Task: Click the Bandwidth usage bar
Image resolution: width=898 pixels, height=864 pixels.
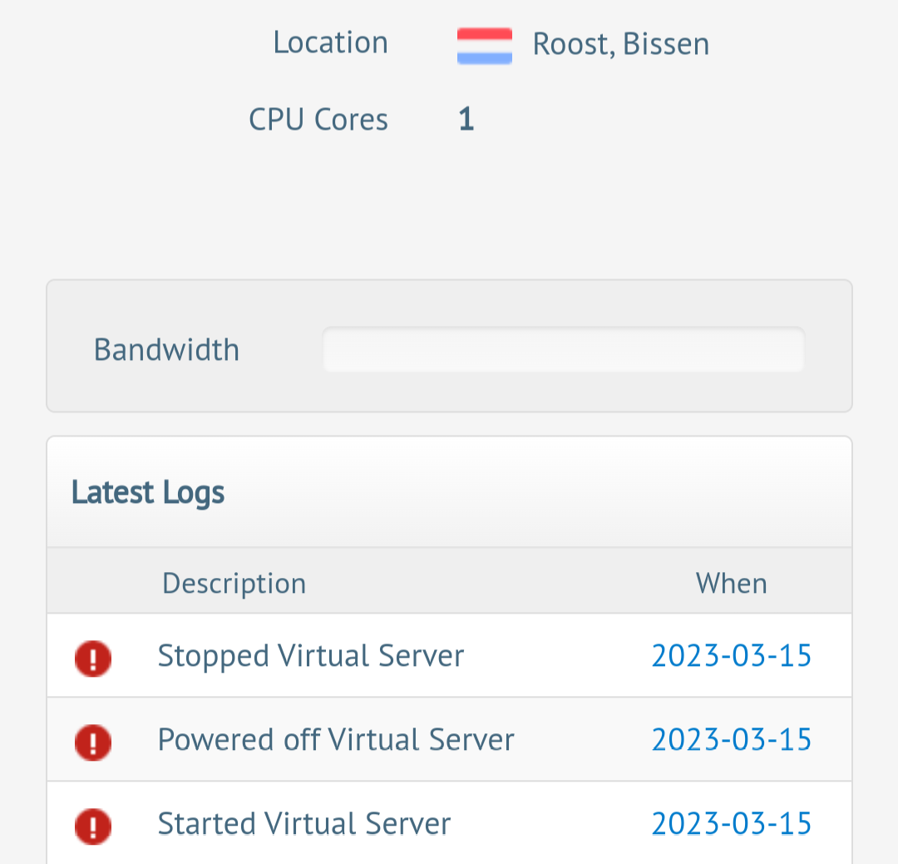Action: 563,350
